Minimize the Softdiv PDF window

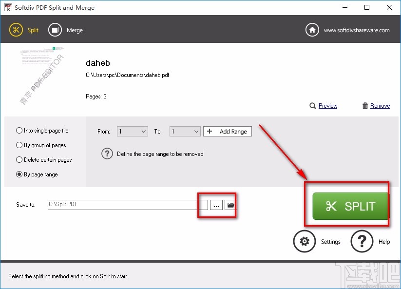(x=345, y=7)
